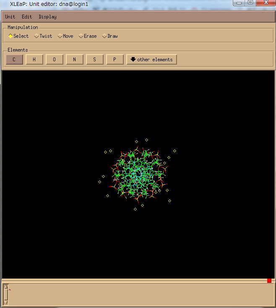This screenshot has height=308, width=276.
Task: Maximize the XLEaP Unit editor window
Action: click(x=250, y=3)
